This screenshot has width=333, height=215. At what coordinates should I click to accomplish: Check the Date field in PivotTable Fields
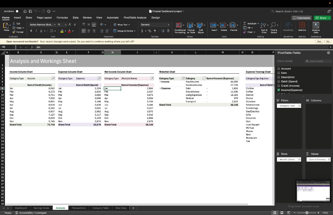pos(278,73)
